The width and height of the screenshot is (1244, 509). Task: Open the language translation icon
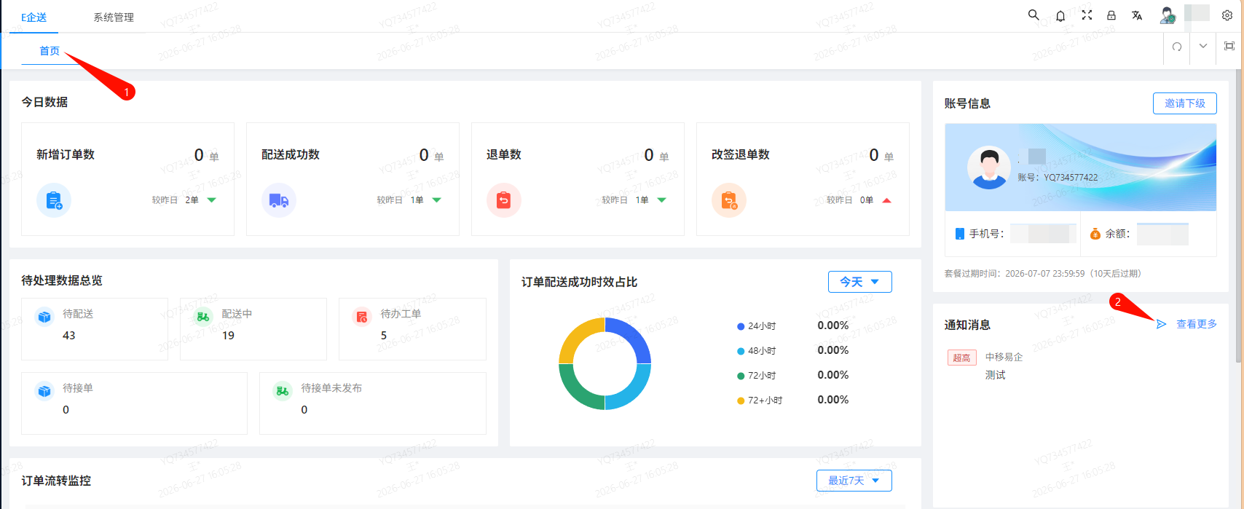(x=1137, y=15)
